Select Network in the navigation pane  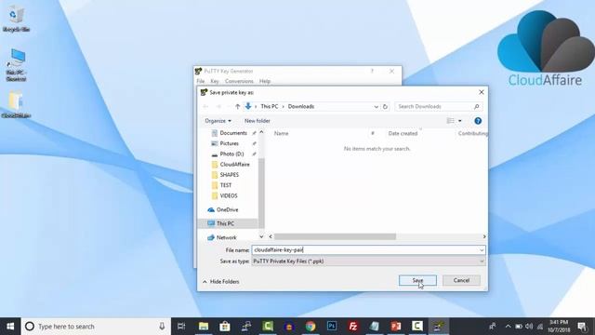pos(226,237)
